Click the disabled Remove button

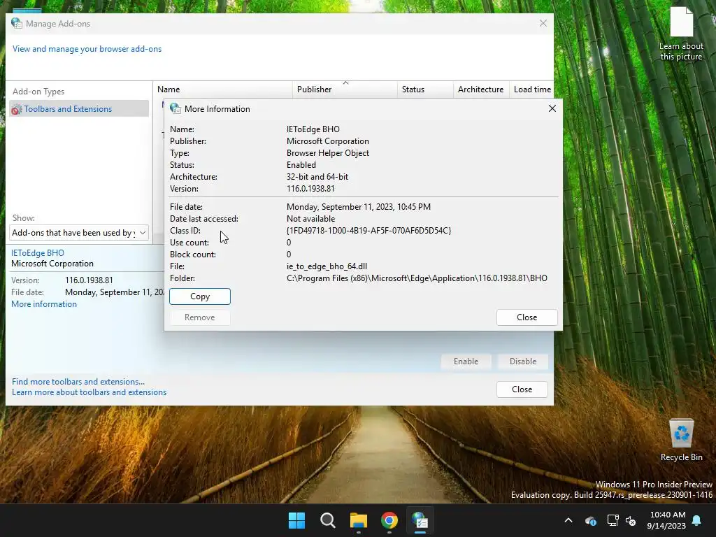pos(200,317)
